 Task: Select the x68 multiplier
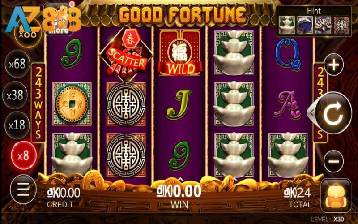pos(17,64)
